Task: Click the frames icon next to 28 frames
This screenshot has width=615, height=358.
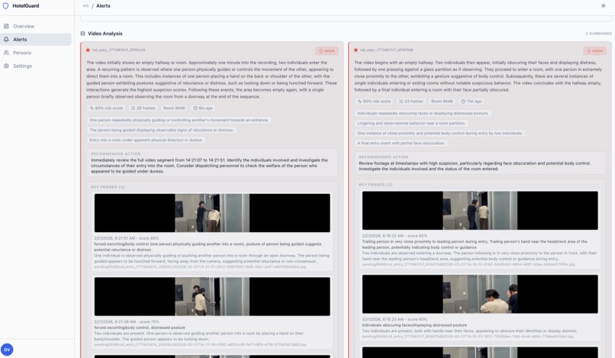Action: tap(133, 108)
